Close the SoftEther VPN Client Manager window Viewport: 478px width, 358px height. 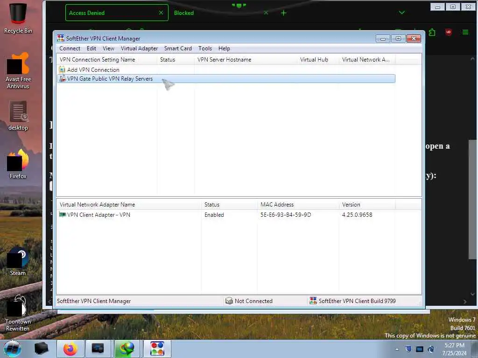(414, 38)
